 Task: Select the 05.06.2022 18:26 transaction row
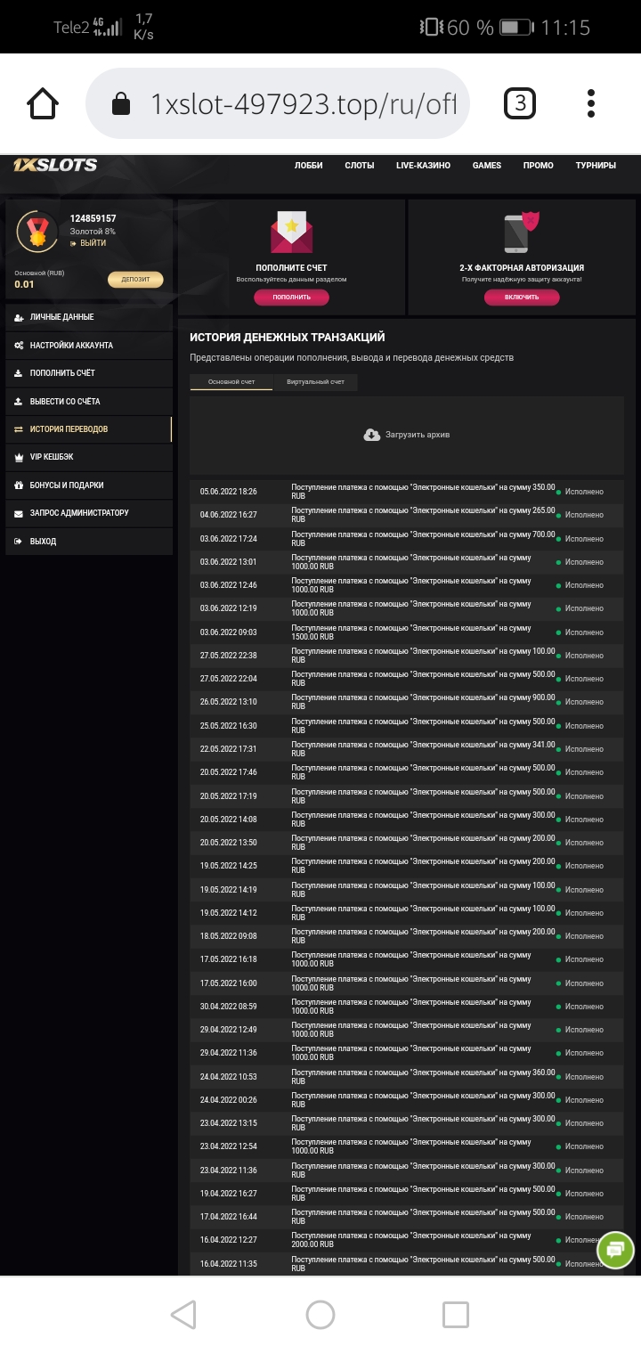click(x=407, y=492)
